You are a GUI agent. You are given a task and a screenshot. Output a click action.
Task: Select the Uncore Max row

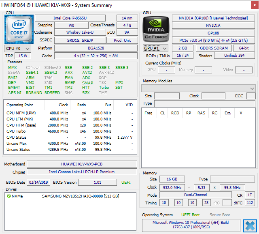tap(70, 144)
